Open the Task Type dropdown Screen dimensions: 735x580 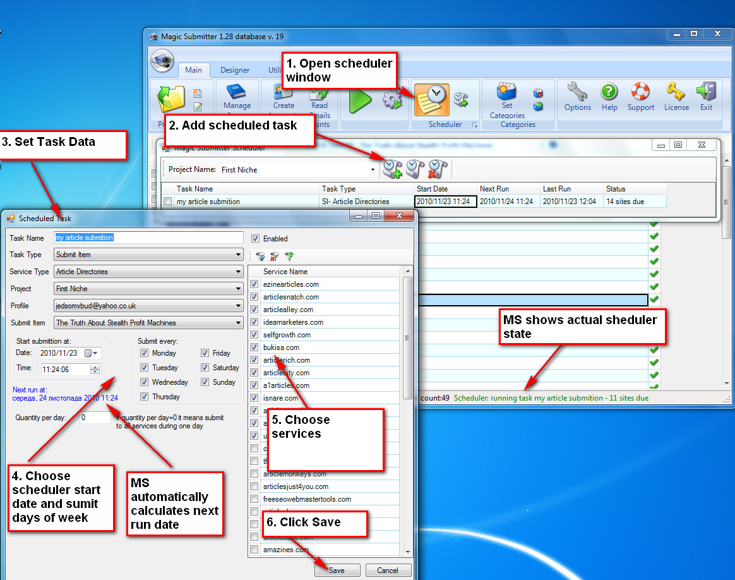pyautogui.click(x=238, y=255)
